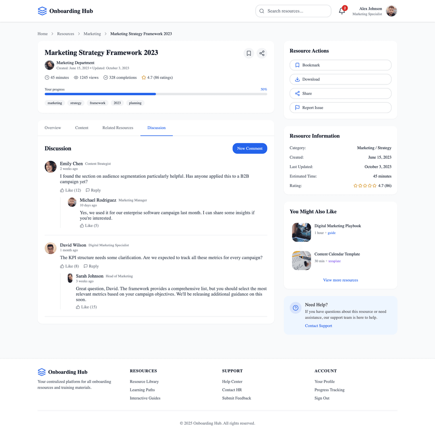The image size is (435, 436).
Task: Open the Related Resources tab
Action: [118, 128]
